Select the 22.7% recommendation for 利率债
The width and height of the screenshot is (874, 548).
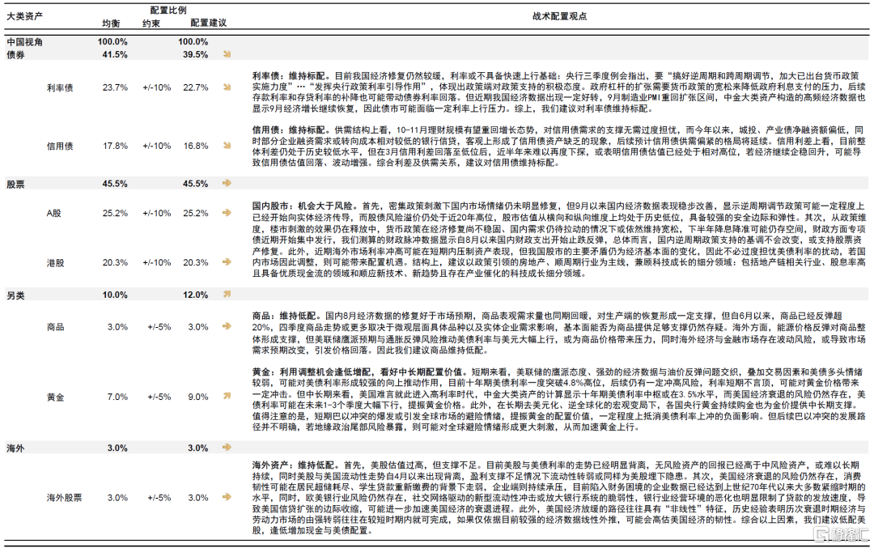(x=196, y=87)
